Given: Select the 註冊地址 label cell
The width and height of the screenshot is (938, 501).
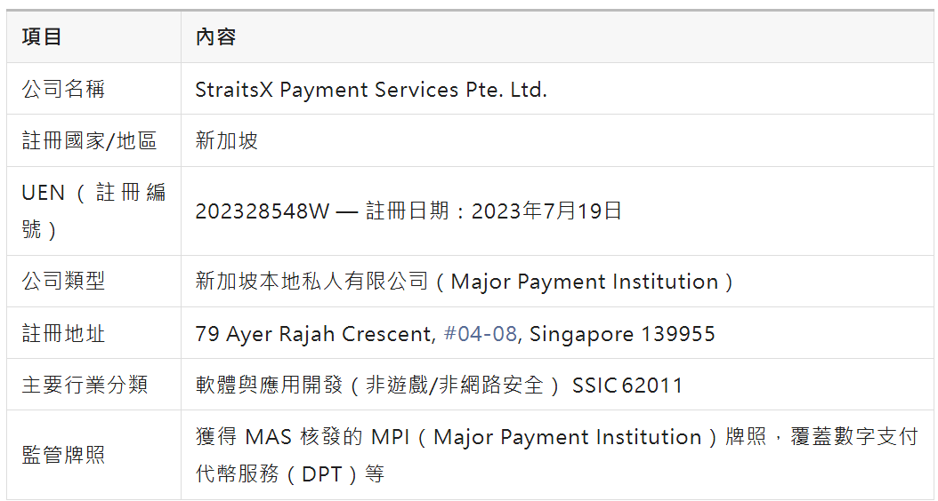Looking at the screenshot, I should point(63,333).
